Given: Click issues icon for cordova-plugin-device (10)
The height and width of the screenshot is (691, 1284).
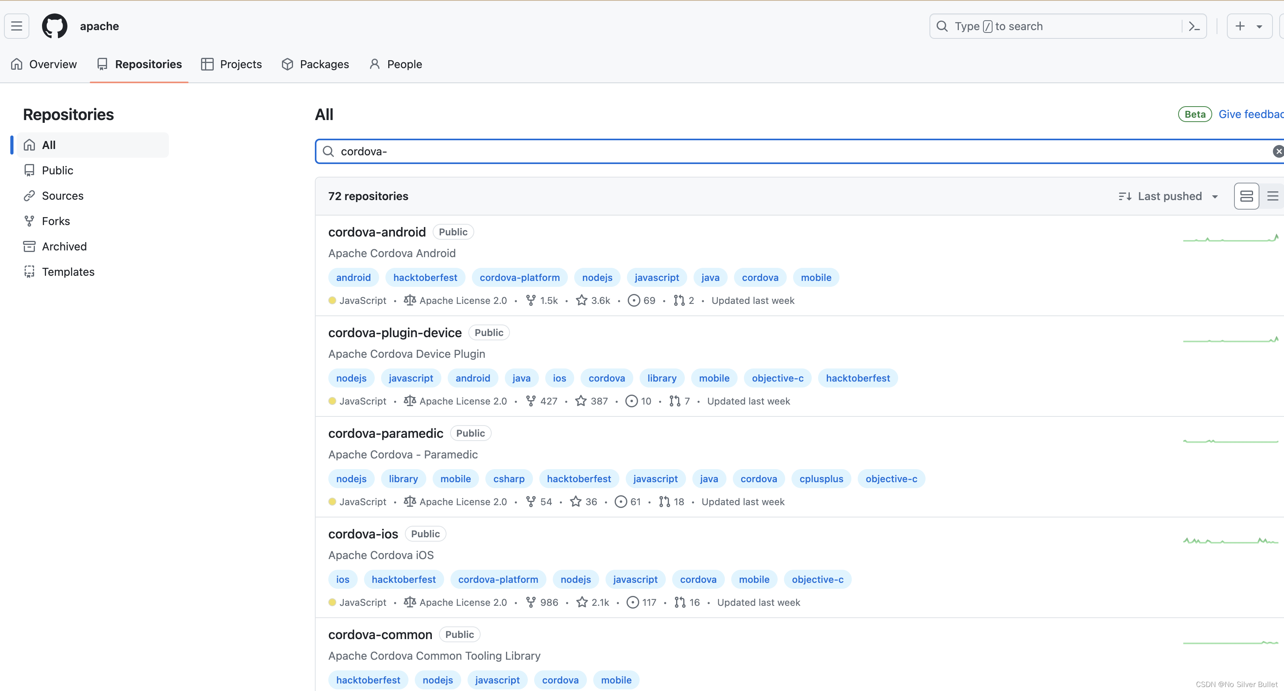Looking at the screenshot, I should [631, 401].
